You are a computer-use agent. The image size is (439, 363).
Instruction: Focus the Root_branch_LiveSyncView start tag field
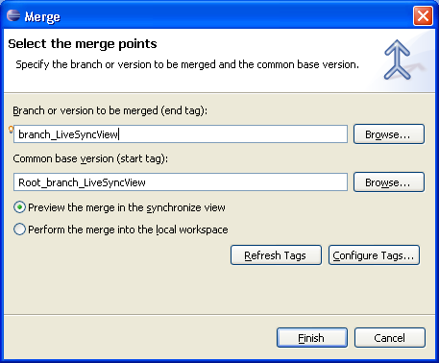(x=181, y=182)
